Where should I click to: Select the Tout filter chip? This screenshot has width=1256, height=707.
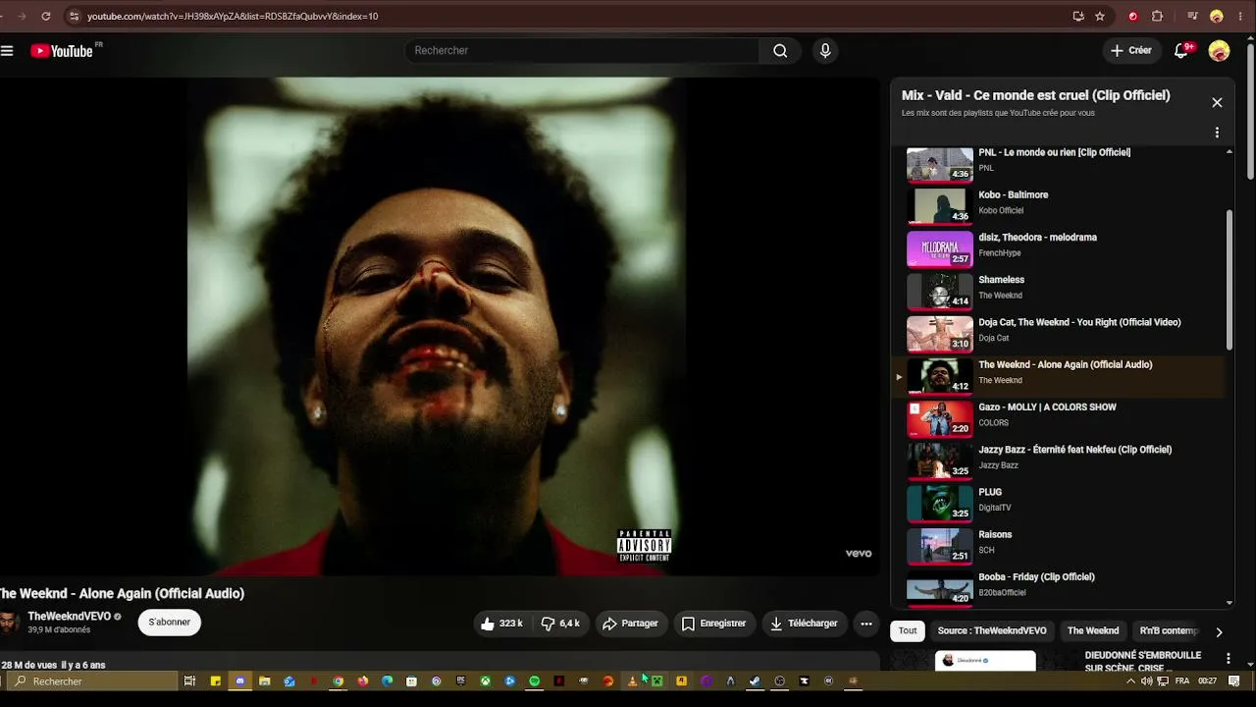click(x=908, y=631)
